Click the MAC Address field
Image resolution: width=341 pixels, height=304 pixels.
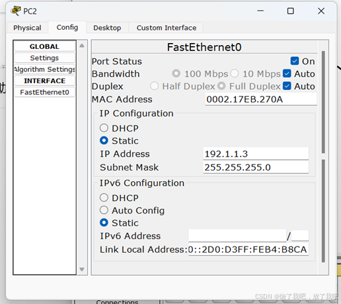pyautogui.click(x=261, y=99)
